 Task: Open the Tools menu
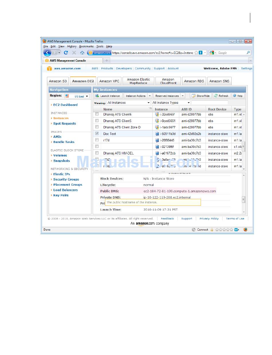tap(100, 46)
